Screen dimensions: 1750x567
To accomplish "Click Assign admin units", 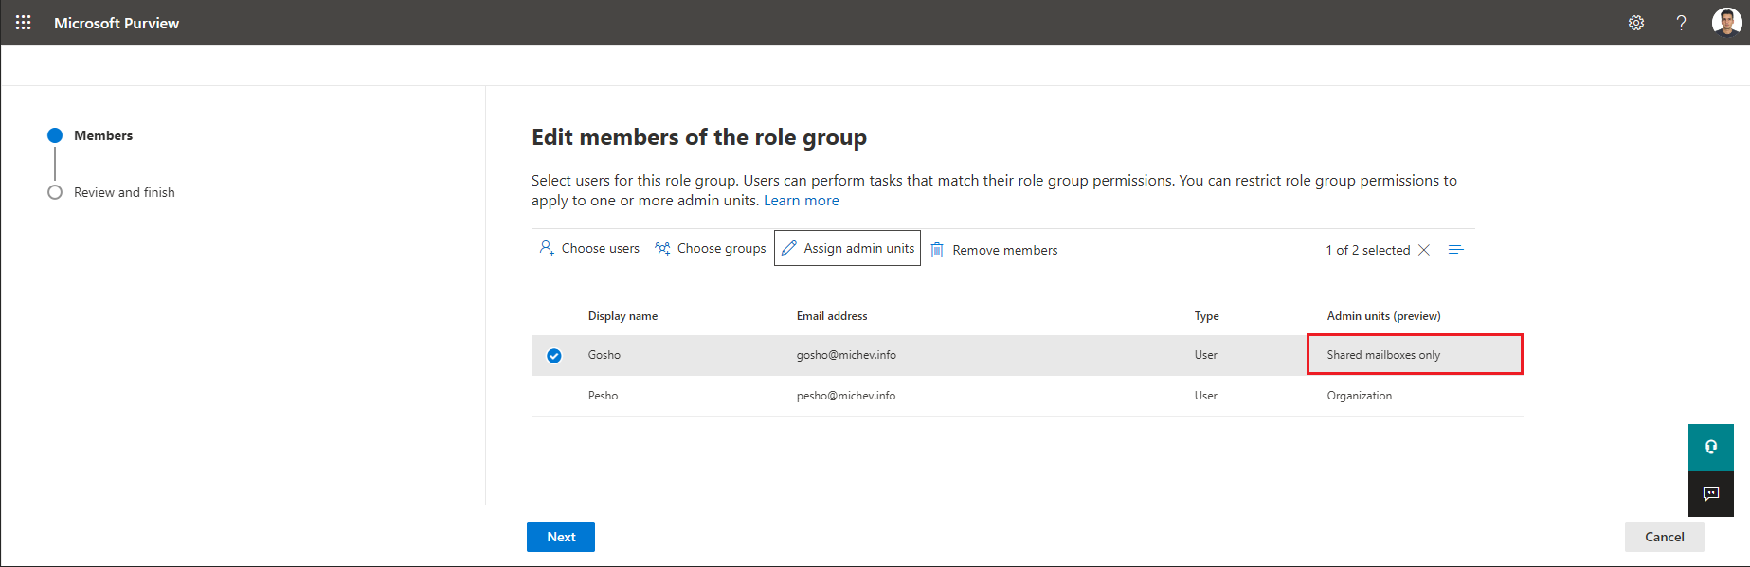I will pyautogui.click(x=847, y=248).
